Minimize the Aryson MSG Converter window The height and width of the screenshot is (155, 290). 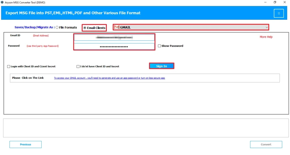[265, 2]
